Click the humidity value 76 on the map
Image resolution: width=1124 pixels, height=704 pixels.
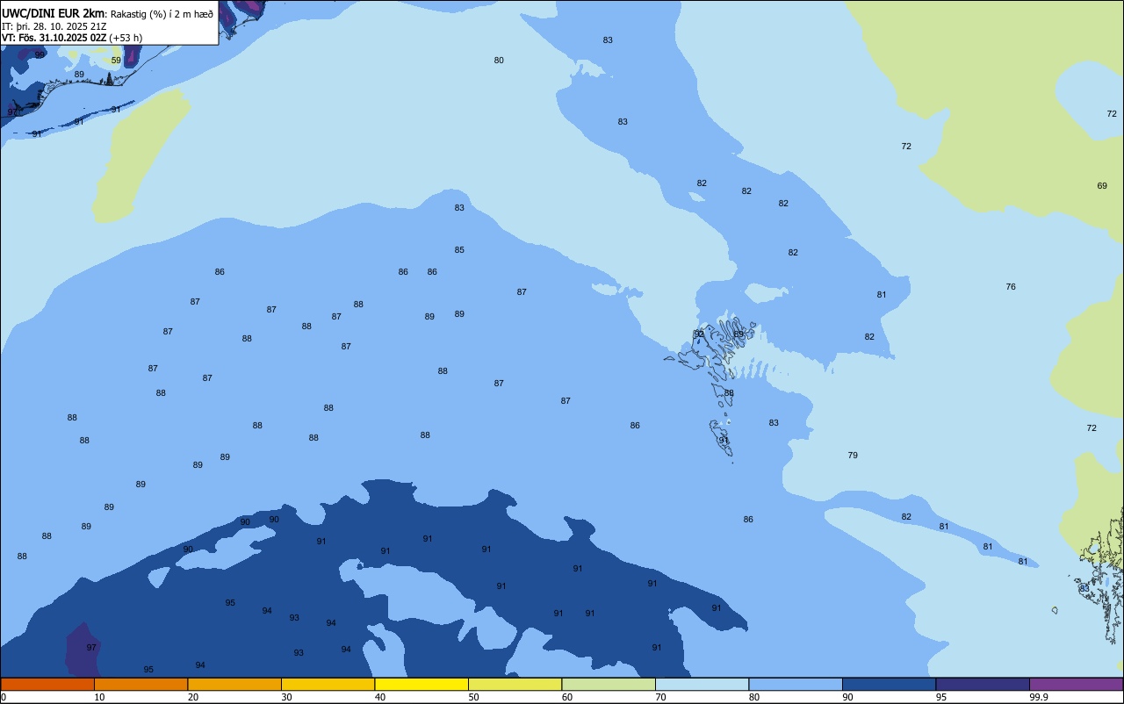[x=1011, y=287]
